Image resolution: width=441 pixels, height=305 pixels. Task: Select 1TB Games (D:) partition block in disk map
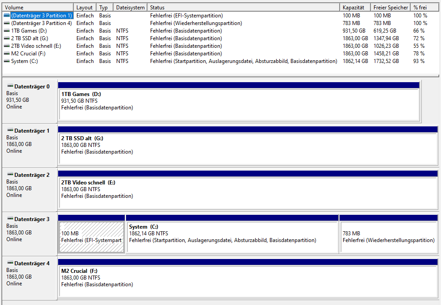(x=239, y=102)
